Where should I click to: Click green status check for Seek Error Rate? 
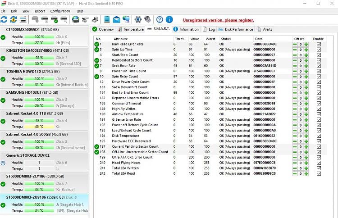(x=96, y=66)
